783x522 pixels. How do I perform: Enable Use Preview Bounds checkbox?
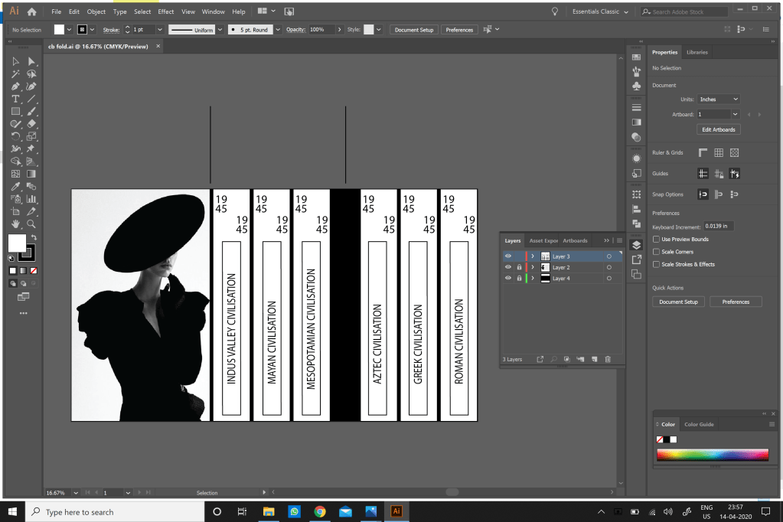[656, 240]
